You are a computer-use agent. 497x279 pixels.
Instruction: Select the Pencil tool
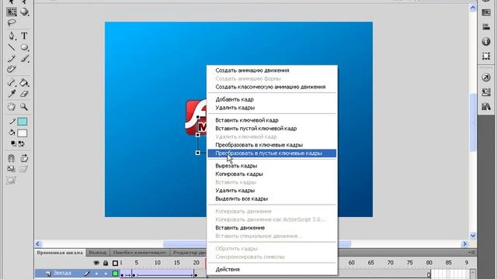(x=12, y=59)
